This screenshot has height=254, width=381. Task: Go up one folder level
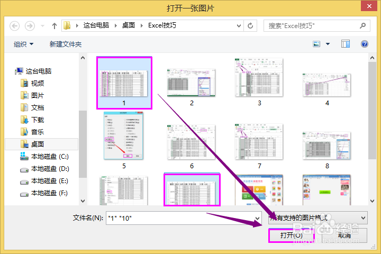[x=55, y=26]
